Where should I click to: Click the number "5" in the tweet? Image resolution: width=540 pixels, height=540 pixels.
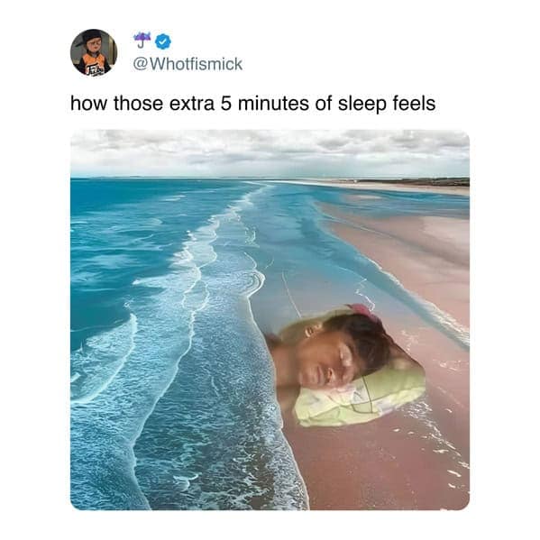(225, 104)
